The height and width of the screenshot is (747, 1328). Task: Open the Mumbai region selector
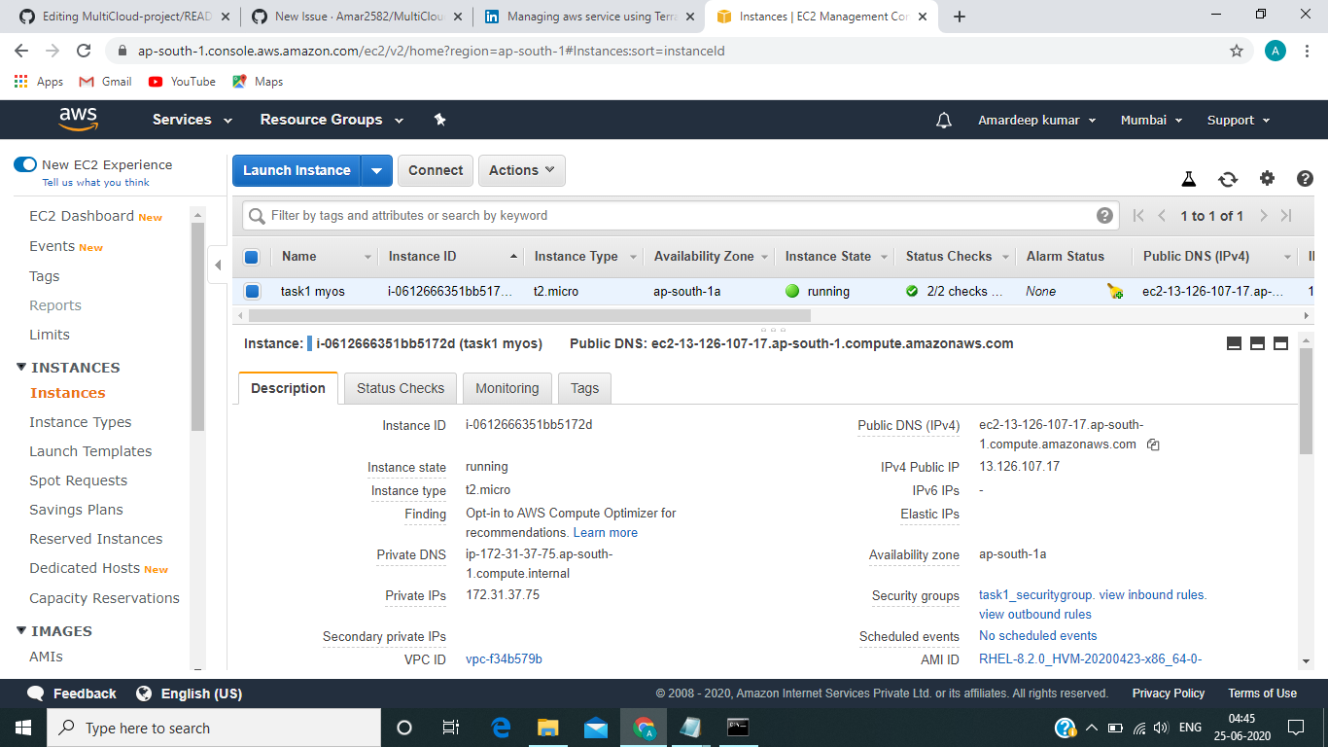click(x=1151, y=119)
